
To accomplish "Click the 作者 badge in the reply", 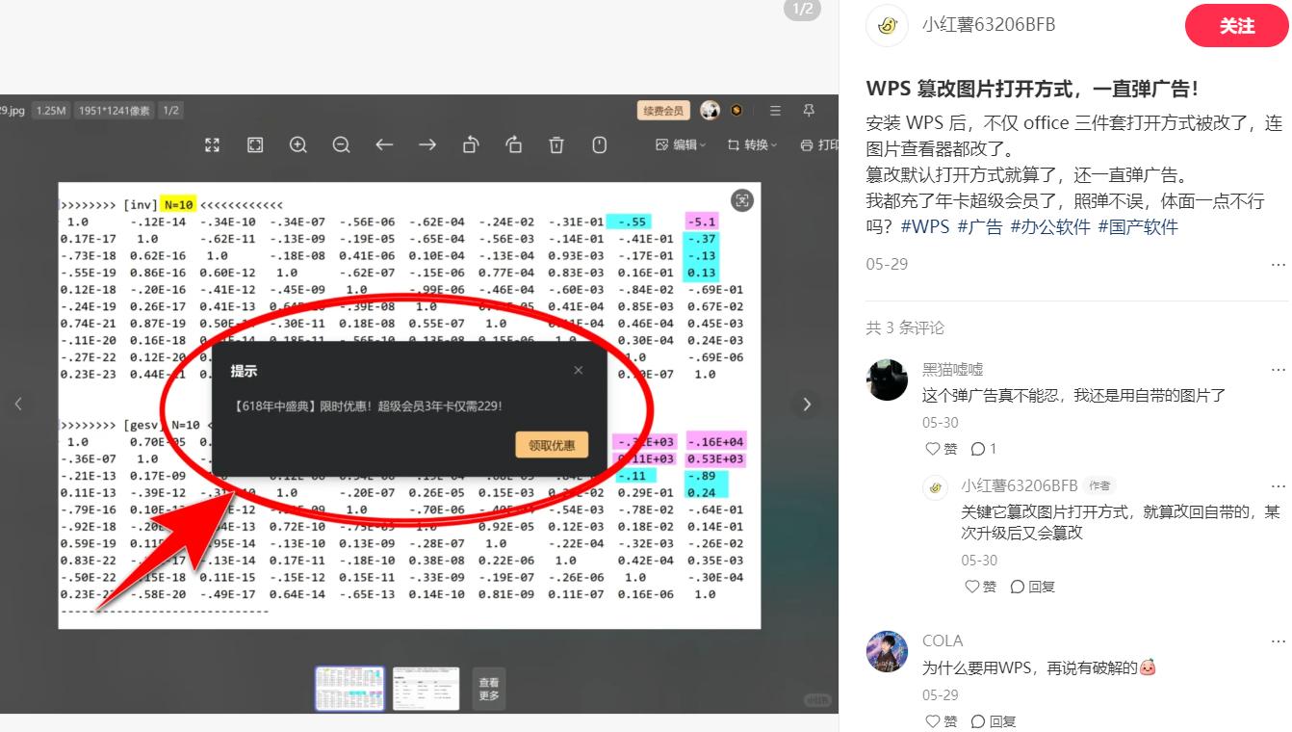I will 1098,486.
